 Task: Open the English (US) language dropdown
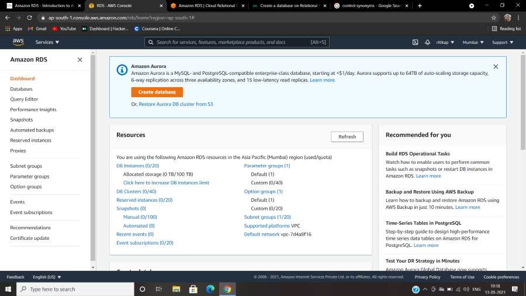coord(47,277)
